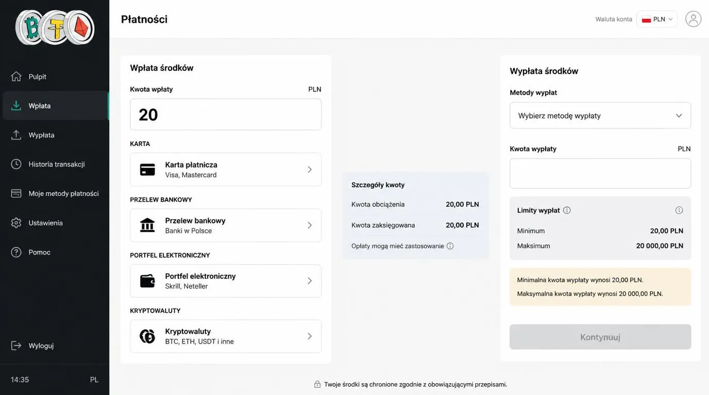Show info about applicable fees
Screen dimensions: 709x395
pos(450,246)
